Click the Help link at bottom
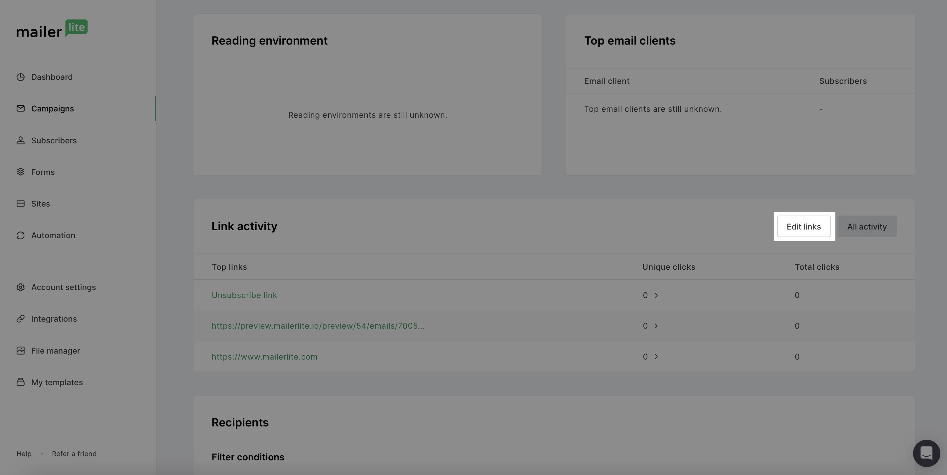This screenshot has height=475, width=947. [24, 454]
